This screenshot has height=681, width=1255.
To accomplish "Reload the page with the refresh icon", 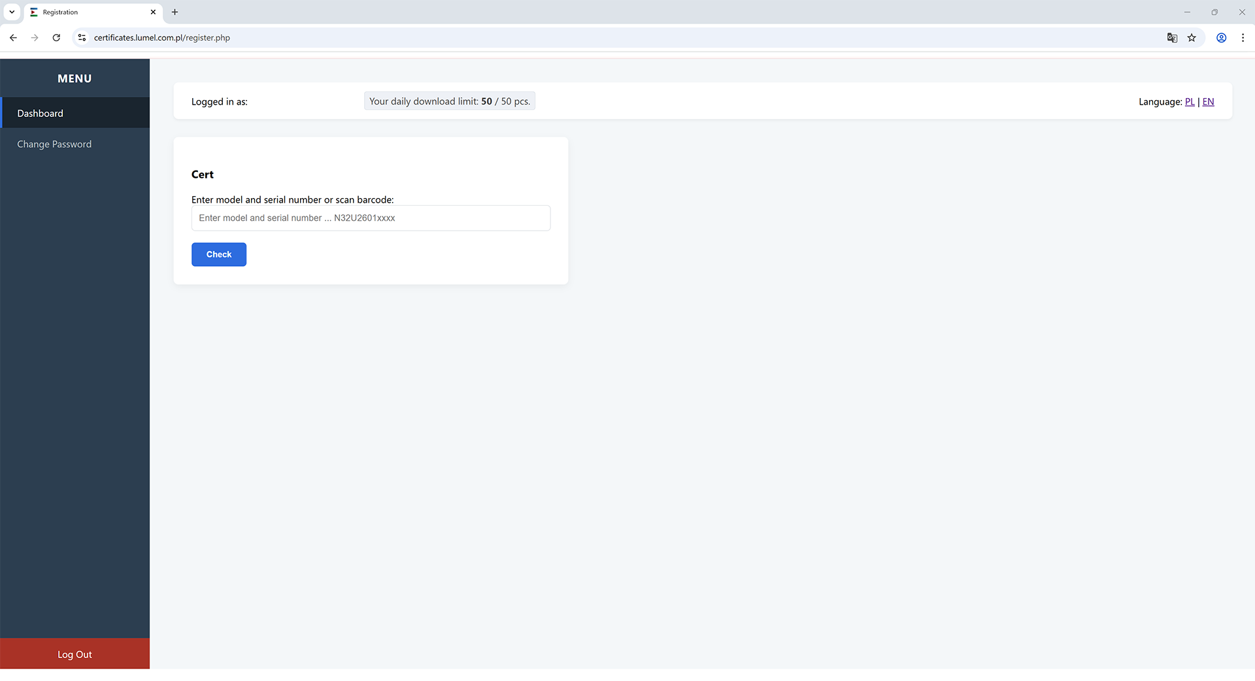I will coord(57,38).
